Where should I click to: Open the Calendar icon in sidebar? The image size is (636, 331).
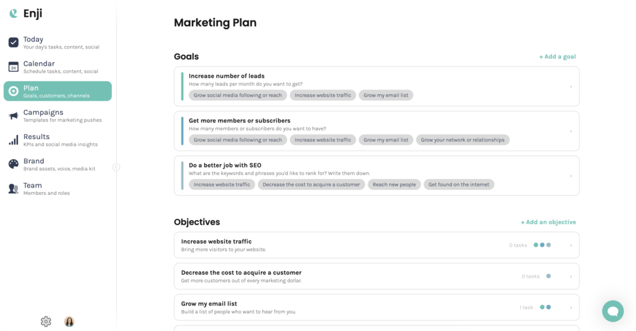14,67
